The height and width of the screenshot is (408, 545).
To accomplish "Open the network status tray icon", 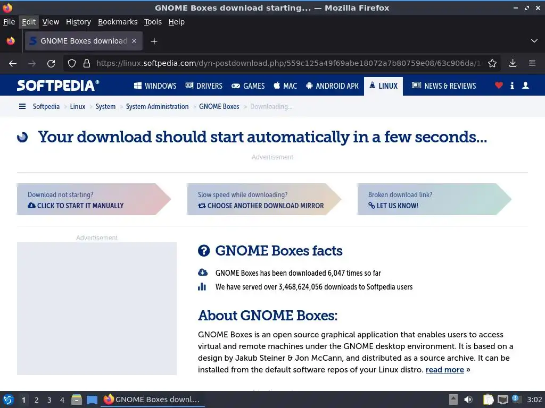I will tap(502, 399).
